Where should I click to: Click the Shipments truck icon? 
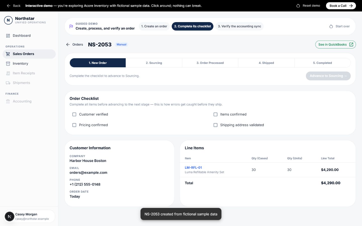coord(8,83)
